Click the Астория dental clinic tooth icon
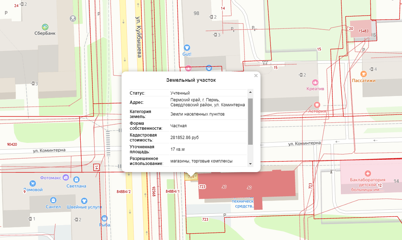 (317, 105)
